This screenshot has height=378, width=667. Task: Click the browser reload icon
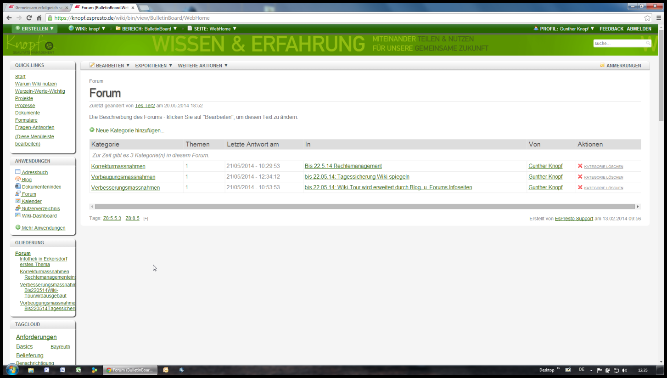[29, 18]
